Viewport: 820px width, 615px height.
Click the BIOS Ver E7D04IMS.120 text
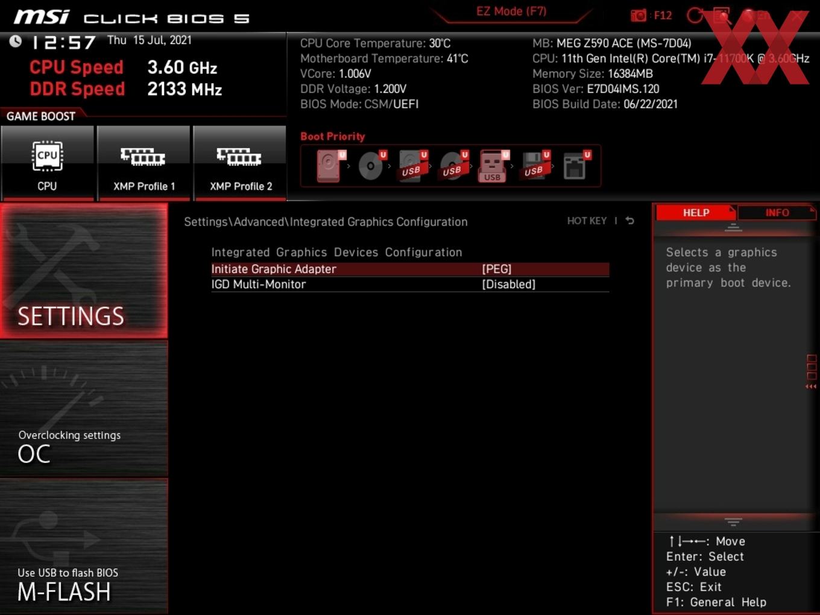tap(596, 89)
